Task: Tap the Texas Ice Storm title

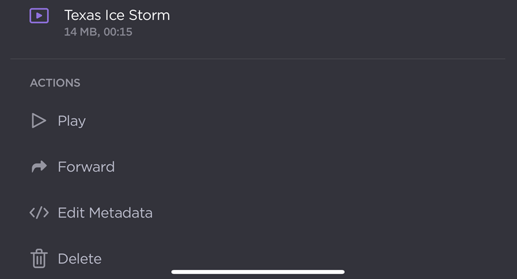Action: click(117, 15)
